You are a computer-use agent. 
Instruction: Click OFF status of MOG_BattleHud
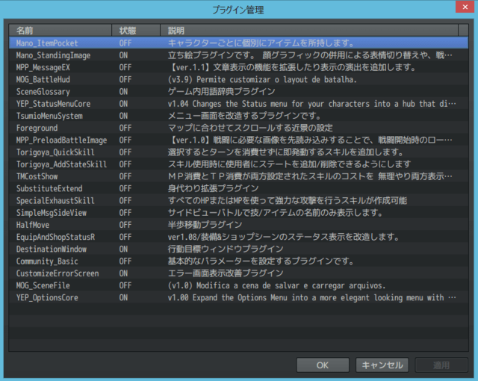click(125, 79)
